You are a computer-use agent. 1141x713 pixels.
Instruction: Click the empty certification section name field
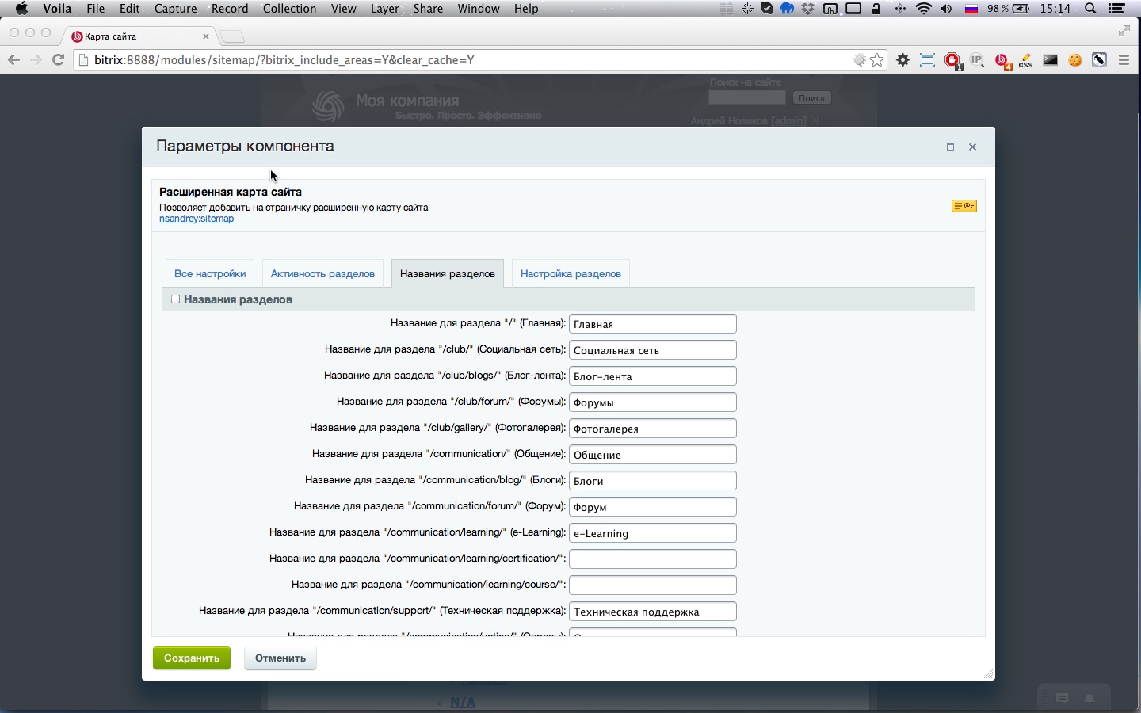click(x=652, y=559)
